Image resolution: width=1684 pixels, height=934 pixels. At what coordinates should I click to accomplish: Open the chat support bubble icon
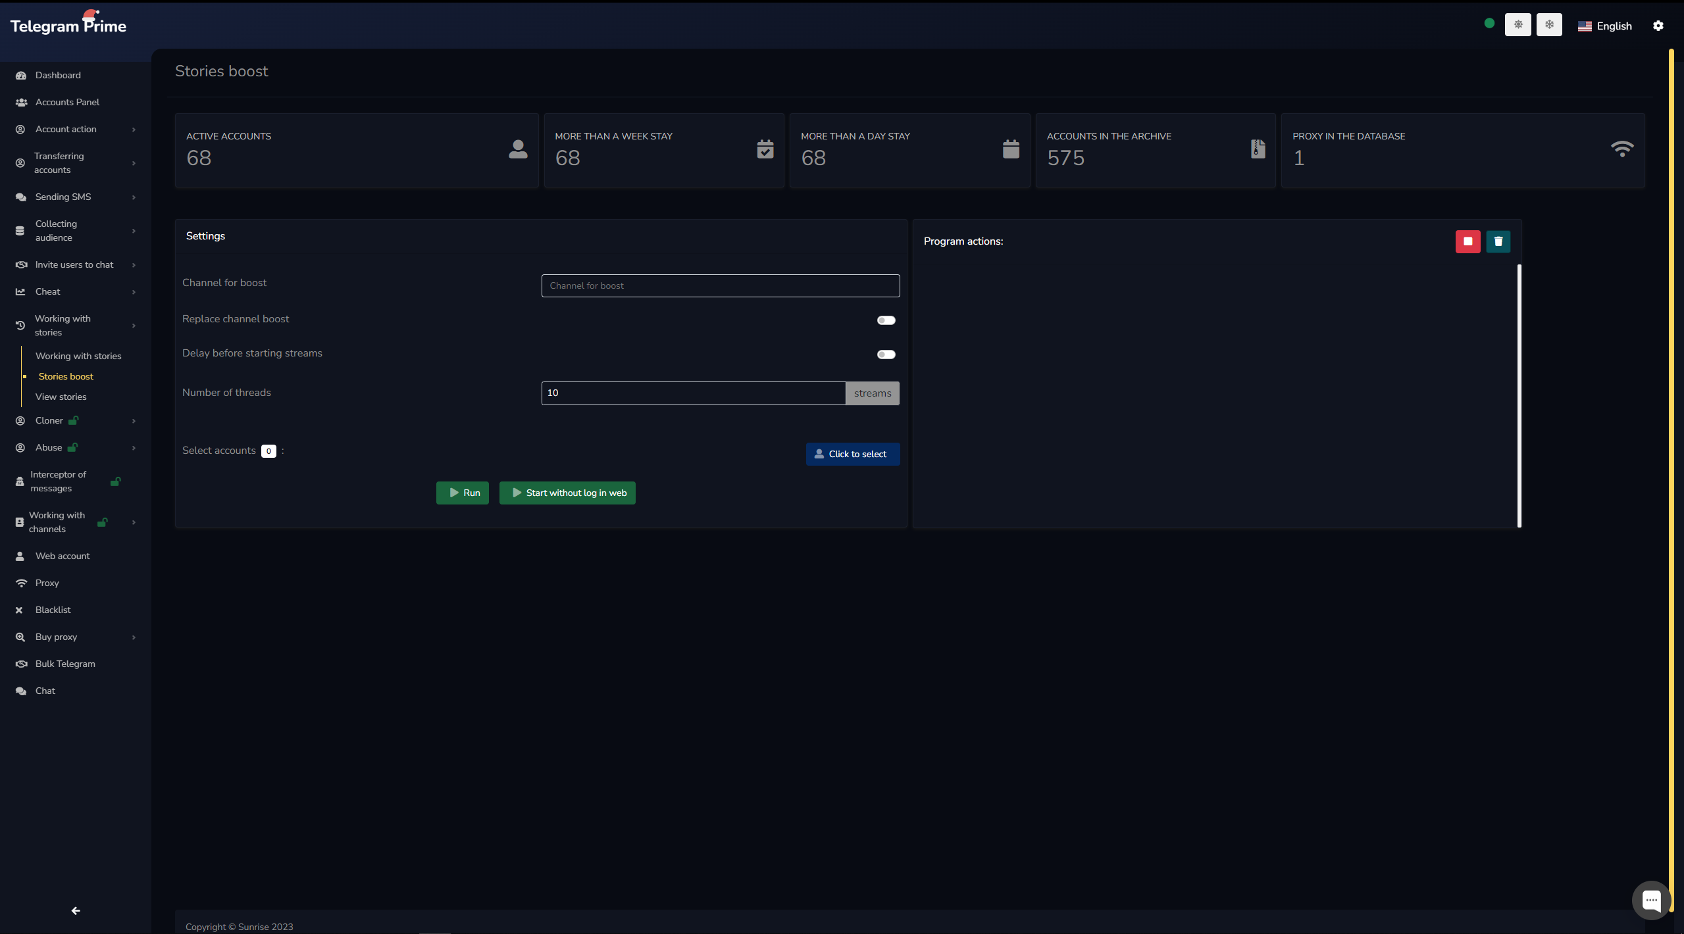tap(1651, 900)
